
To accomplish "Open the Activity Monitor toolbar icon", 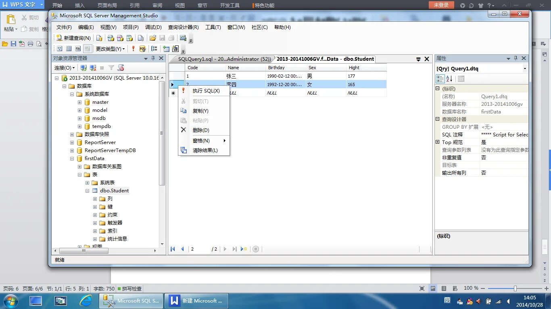I will [183, 38].
